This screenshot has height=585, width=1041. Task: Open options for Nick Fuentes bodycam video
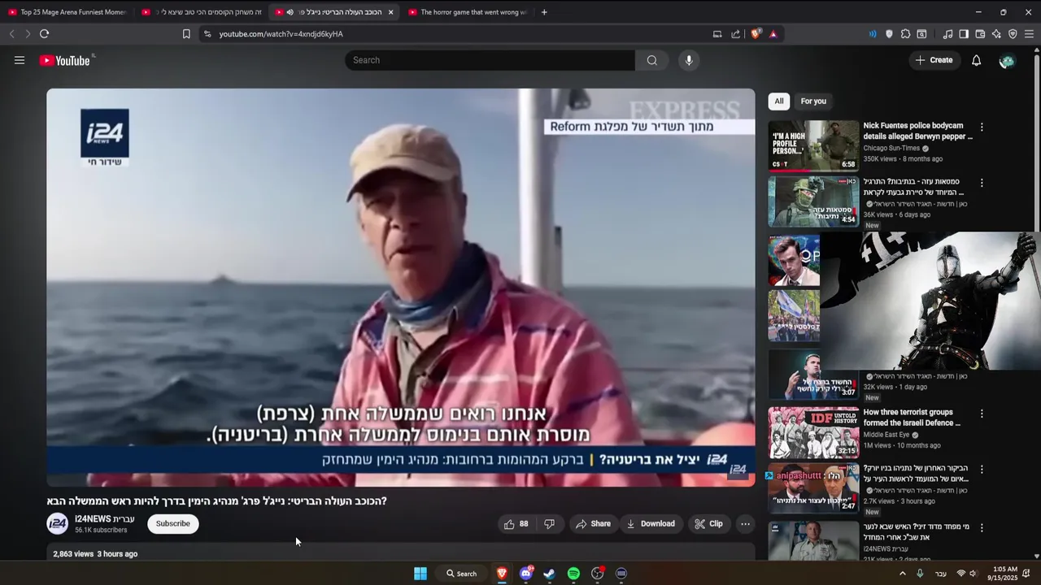coord(982,127)
